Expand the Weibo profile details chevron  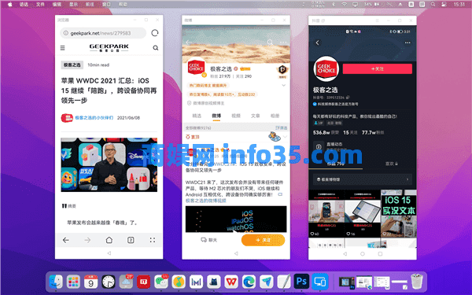pos(283,86)
